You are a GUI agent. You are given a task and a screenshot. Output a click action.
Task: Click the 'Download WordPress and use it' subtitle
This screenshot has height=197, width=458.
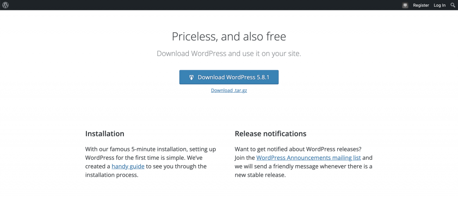click(229, 54)
